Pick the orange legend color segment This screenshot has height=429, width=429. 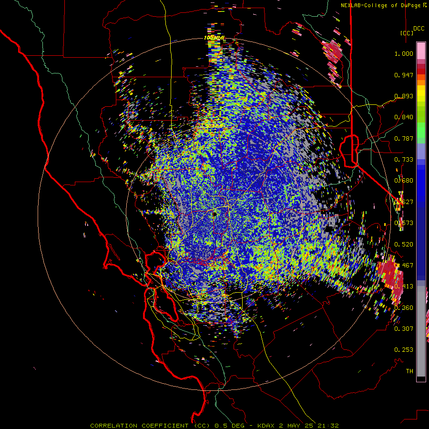click(421, 82)
